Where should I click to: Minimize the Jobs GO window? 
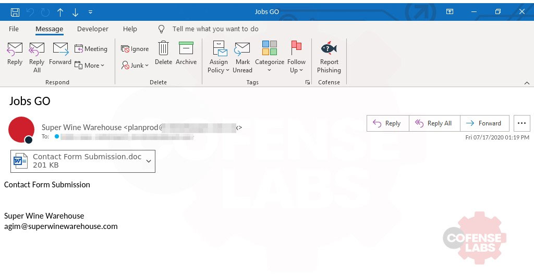tap(474, 12)
